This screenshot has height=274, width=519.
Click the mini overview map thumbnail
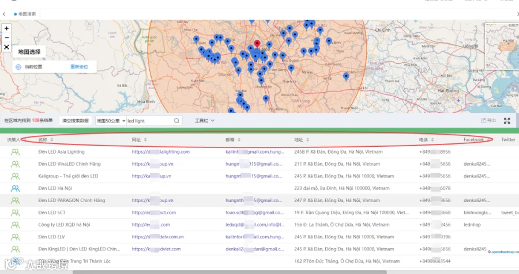[502, 45]
